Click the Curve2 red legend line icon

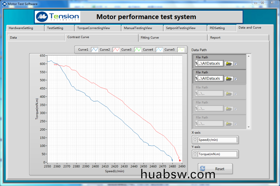(116, 50)
